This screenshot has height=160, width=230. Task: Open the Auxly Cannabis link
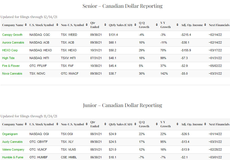coord(12,142)
